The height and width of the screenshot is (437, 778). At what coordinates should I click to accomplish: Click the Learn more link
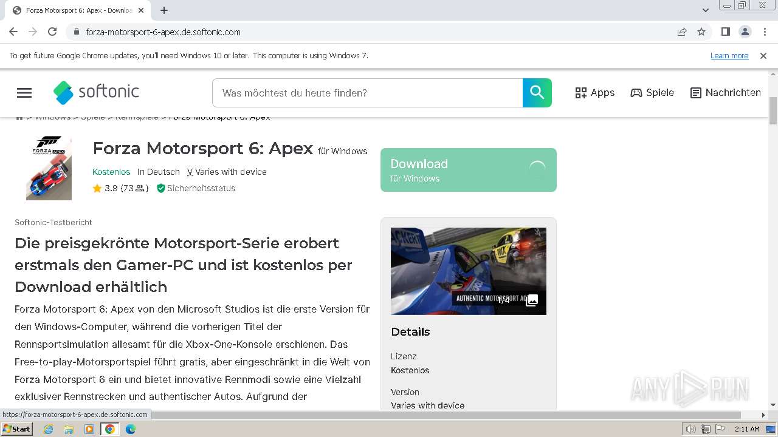click(x=729, y=56)
